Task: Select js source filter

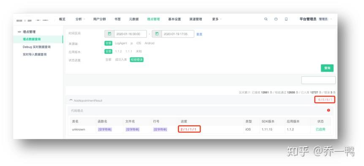Action: [x=132, y=43]
